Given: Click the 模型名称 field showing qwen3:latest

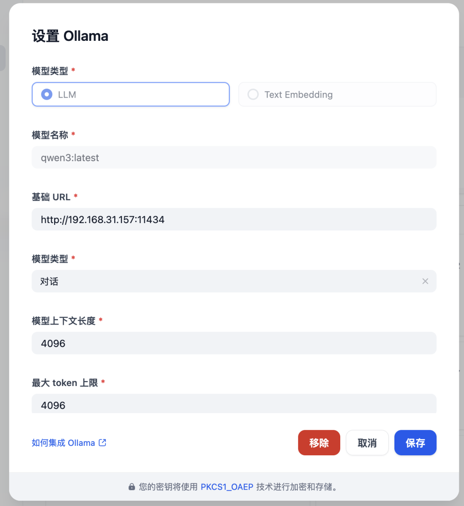Looking at the screenshot, I should [x=234, y=157].
